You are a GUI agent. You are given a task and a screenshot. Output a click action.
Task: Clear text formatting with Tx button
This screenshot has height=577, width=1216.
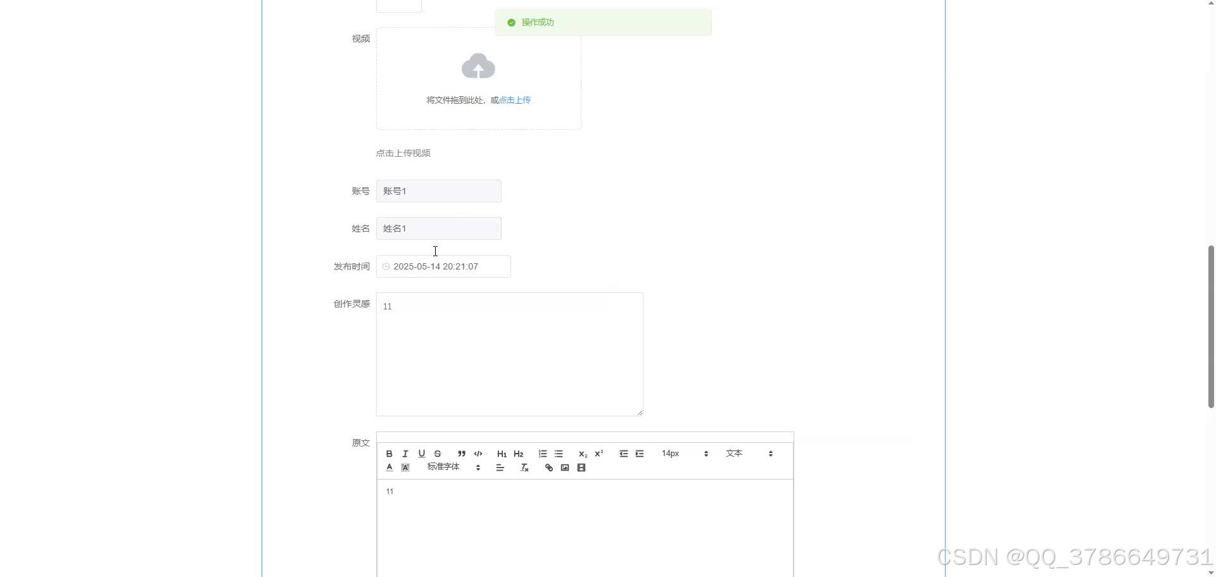tap(524, 468)
